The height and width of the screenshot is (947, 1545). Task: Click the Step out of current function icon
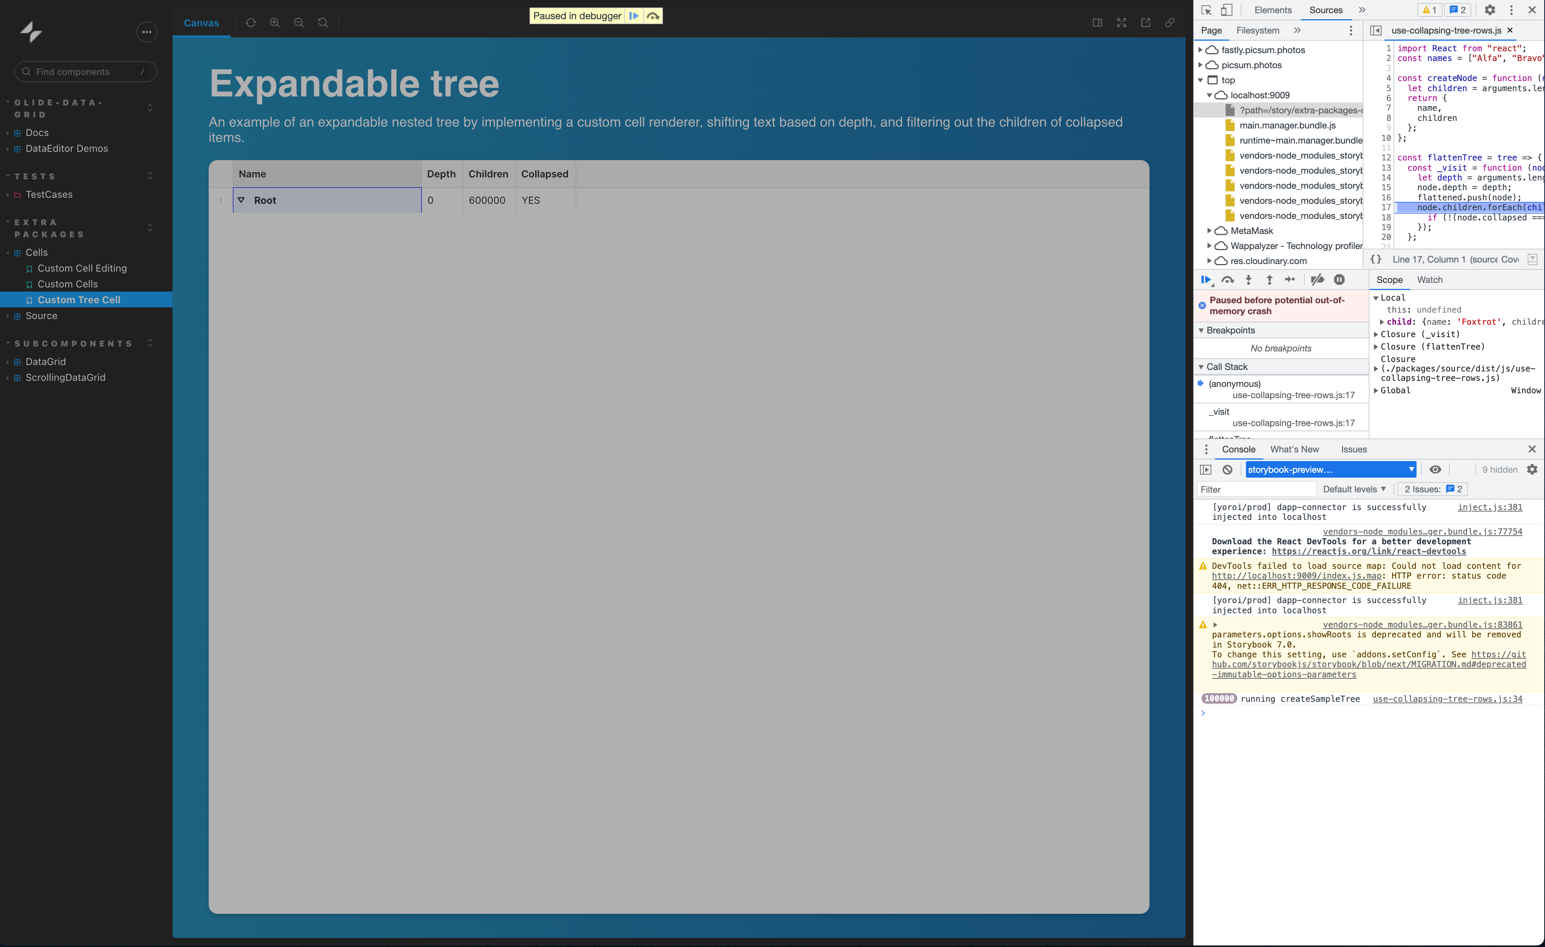[x=1269, y=280]
